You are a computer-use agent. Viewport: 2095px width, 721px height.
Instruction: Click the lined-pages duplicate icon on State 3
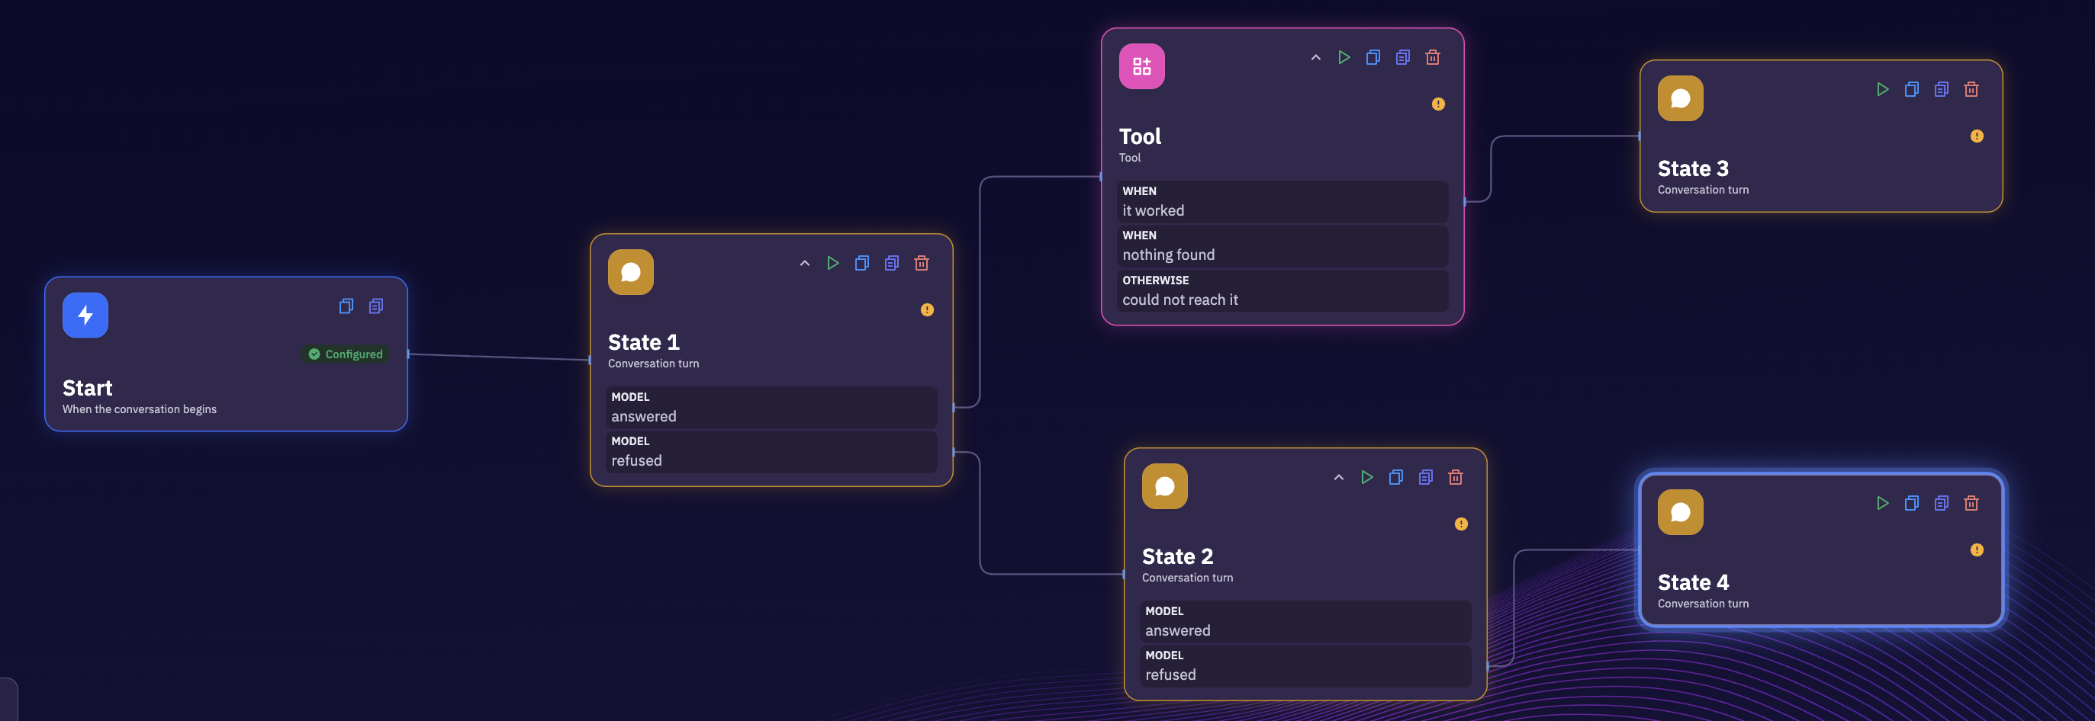point(1942,89)
